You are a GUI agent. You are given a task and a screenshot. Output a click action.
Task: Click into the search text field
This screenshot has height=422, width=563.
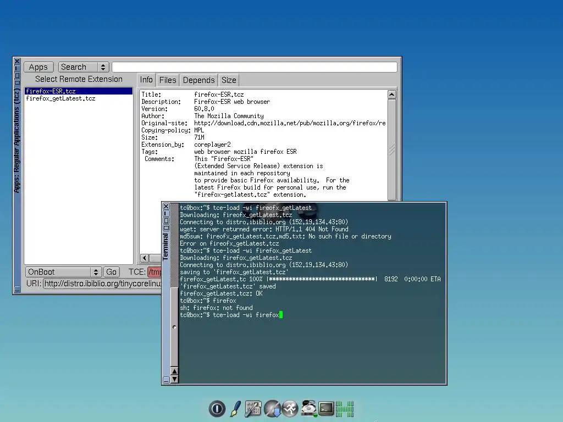pos(255,67)
